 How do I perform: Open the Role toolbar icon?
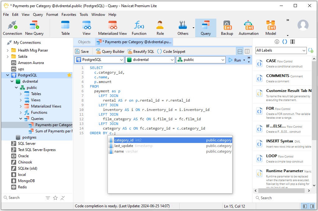click(160, 28)
